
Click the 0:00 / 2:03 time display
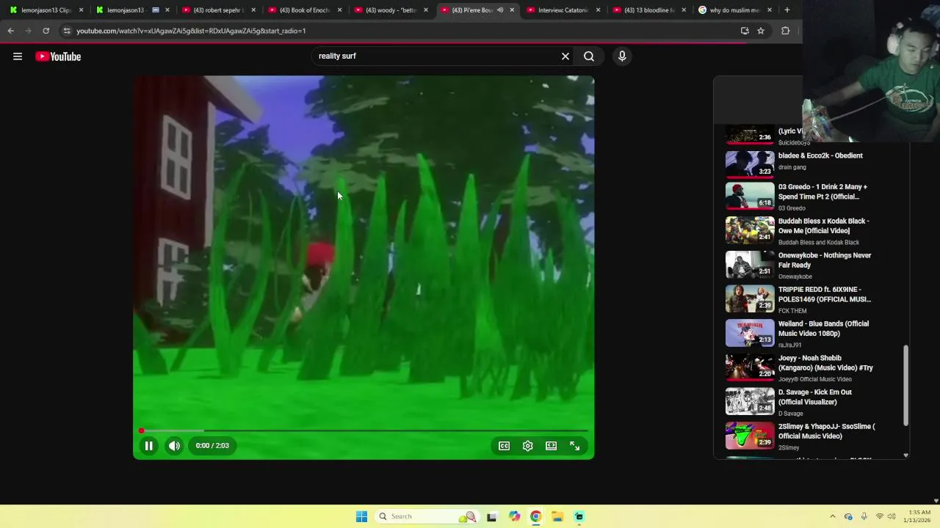(212, 445)
